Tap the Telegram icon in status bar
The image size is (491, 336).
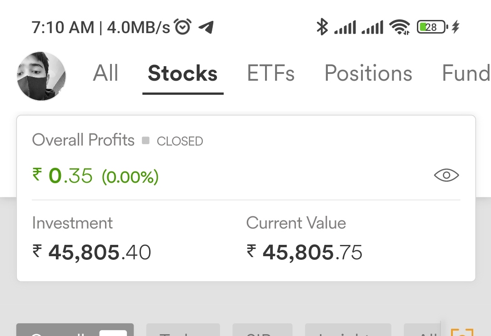click(206, 27)
